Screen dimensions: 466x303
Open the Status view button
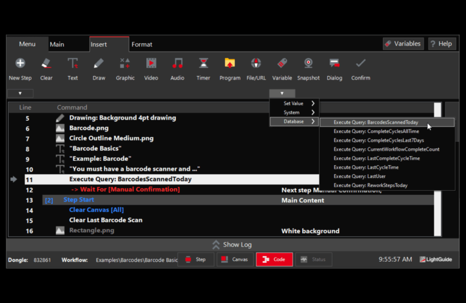[314, 259]
